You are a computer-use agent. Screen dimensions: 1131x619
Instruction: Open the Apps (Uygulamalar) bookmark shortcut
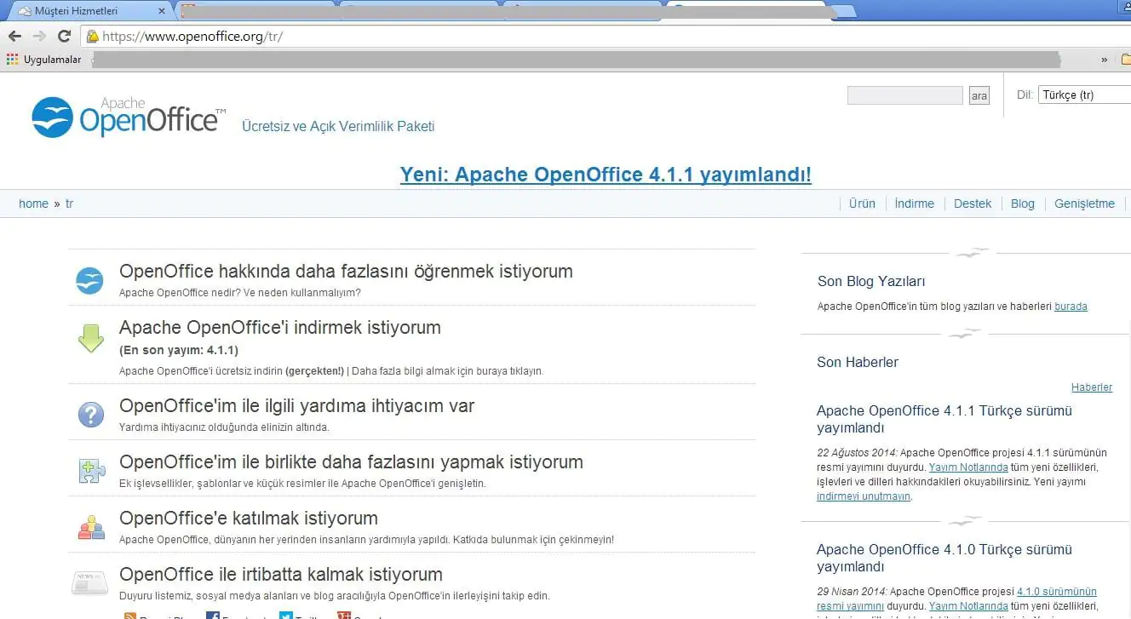[x=43, y=60]
